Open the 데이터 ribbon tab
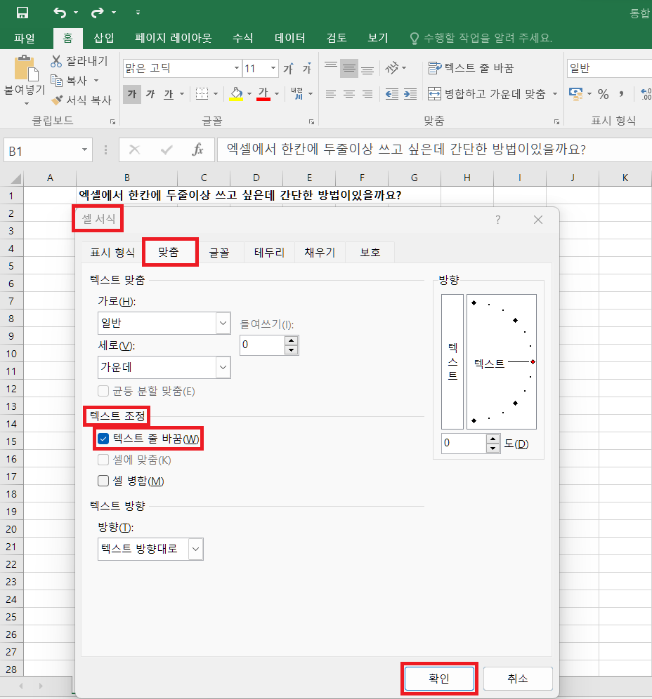 tap(289, 38)
